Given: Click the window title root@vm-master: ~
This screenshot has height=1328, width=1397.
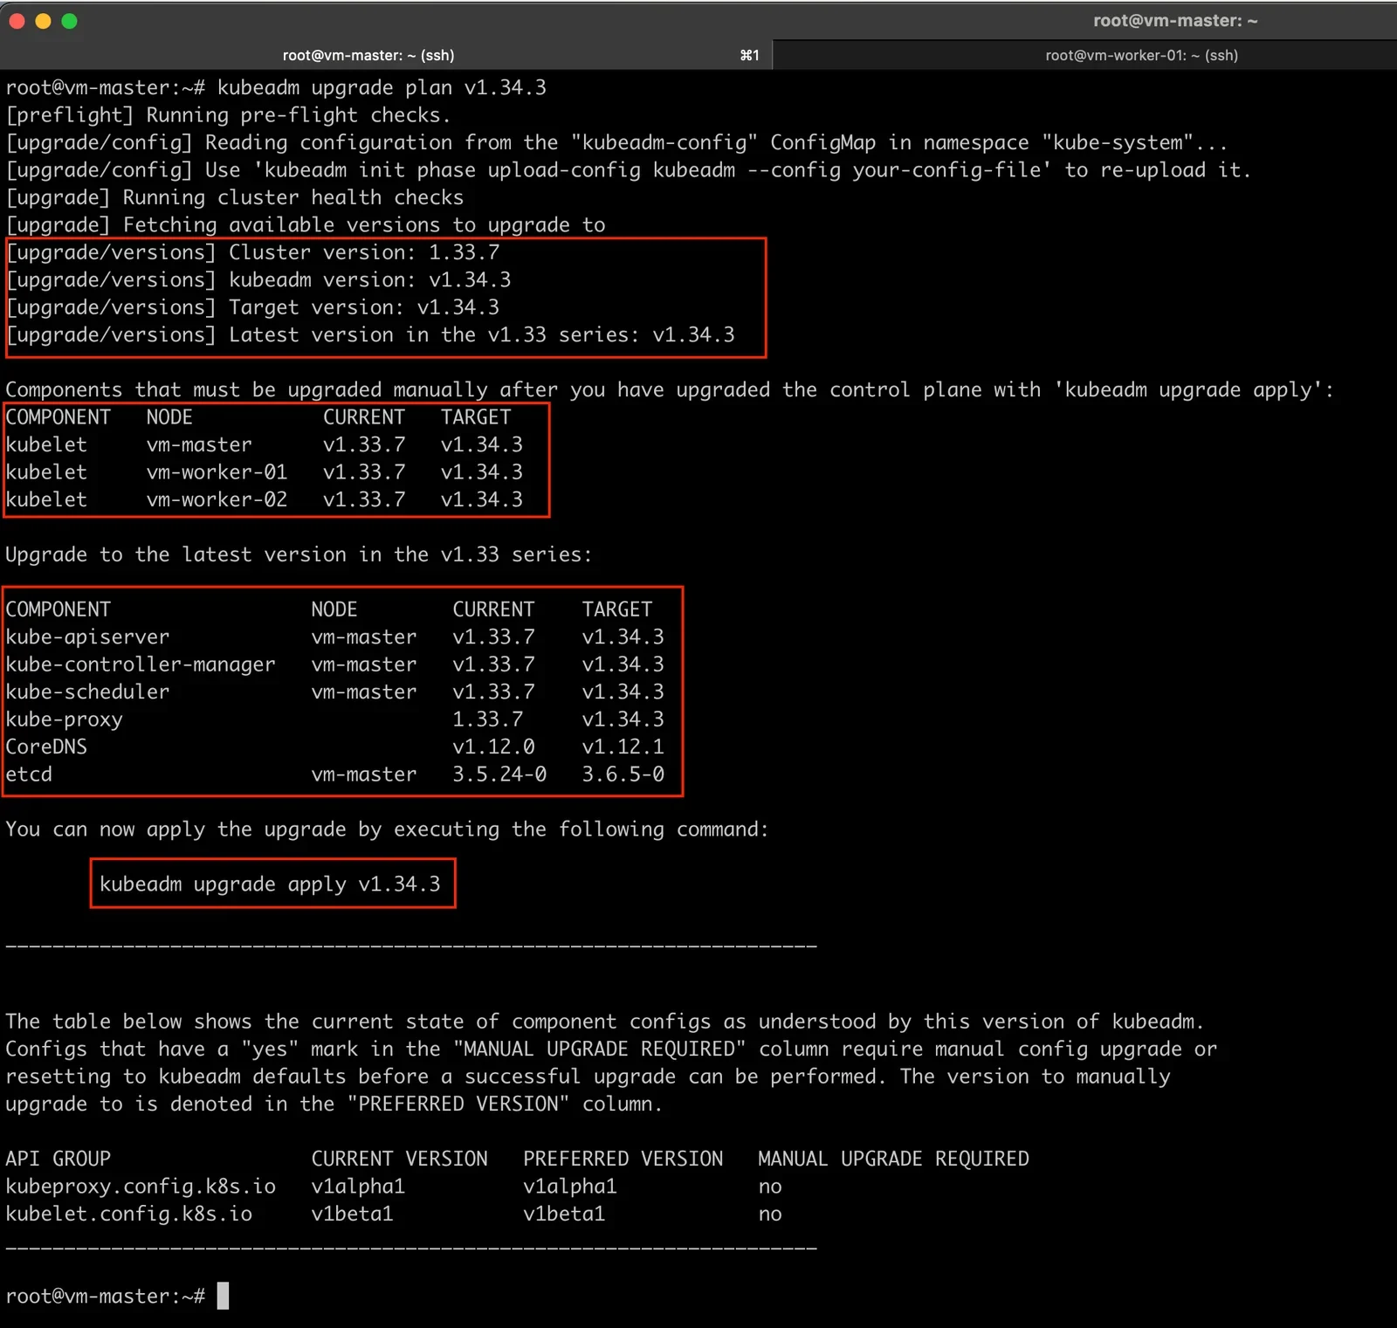Looking at the screenshot, I should click(1175, 20).
